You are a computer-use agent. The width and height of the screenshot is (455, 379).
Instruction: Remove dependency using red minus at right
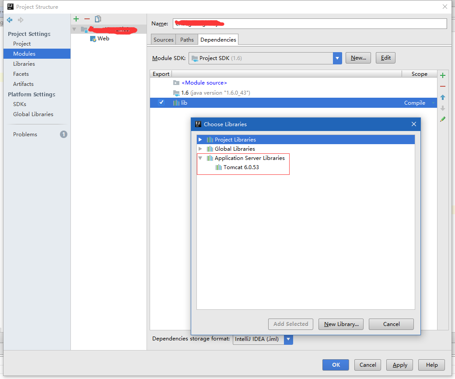click(442, 86)
